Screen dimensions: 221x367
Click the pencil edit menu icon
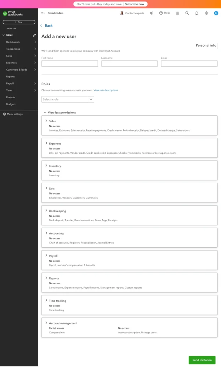click(x=34, y=35)
